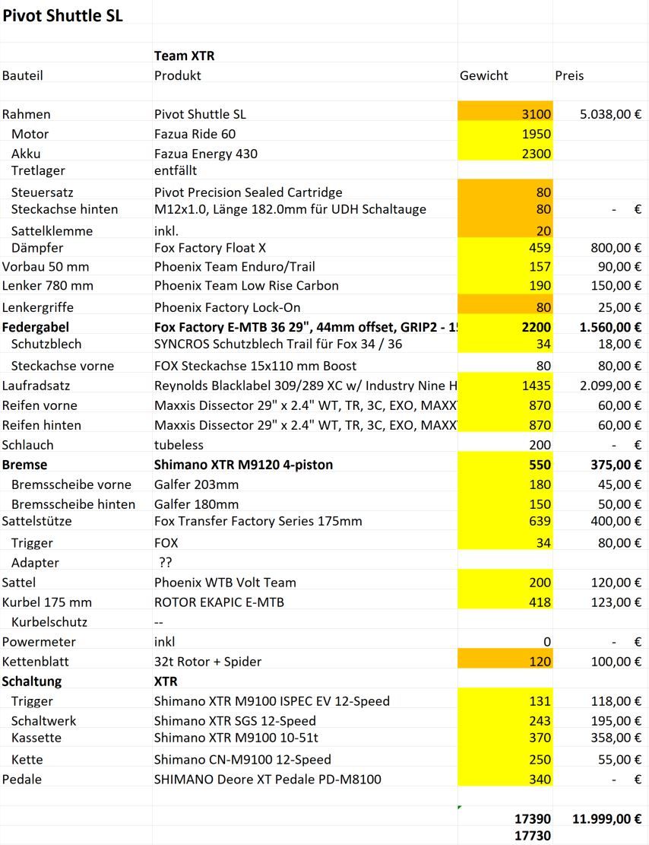Image resolution: width=649 pixels, height=845 pixels.
Task: Click the motor weight cell 1950
Action: pos(505,134)
